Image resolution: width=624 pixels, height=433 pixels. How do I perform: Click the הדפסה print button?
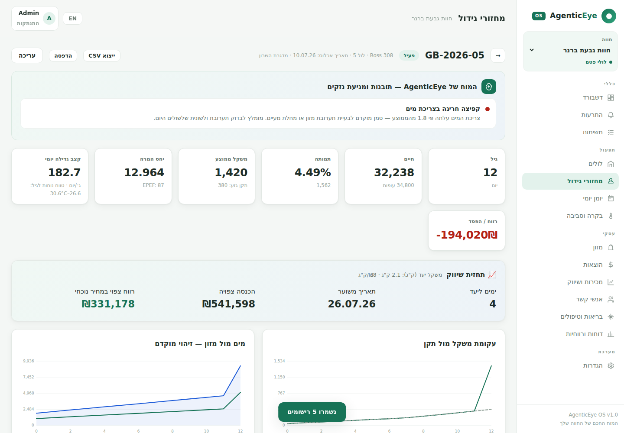(63, 55)
